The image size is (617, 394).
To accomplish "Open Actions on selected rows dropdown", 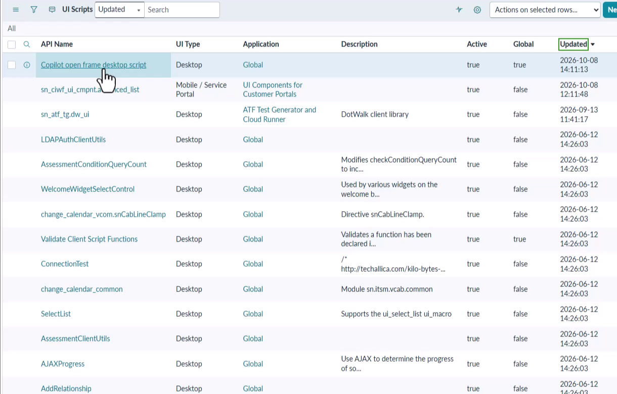I will point(545,10).
